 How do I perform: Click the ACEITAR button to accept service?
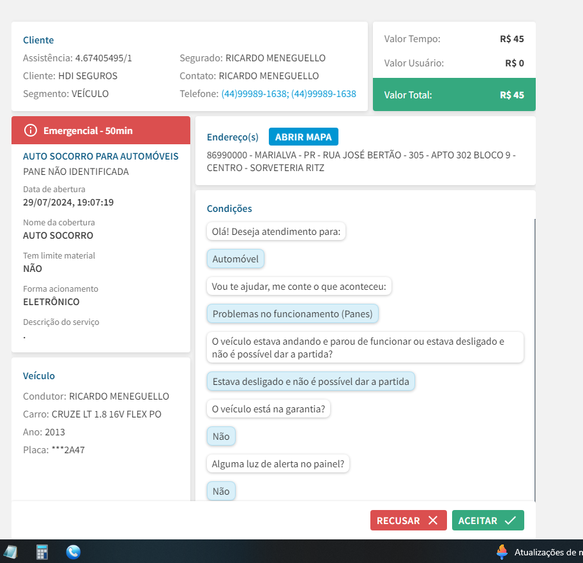point(487,520)
